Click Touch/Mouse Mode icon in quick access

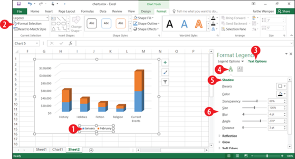(53, 4)
